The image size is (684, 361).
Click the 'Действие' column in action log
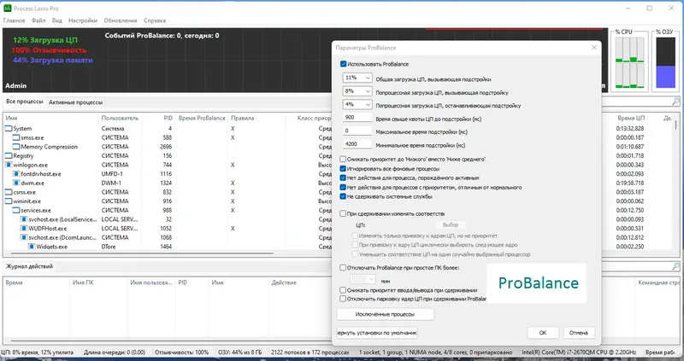(x=284, y=282)
